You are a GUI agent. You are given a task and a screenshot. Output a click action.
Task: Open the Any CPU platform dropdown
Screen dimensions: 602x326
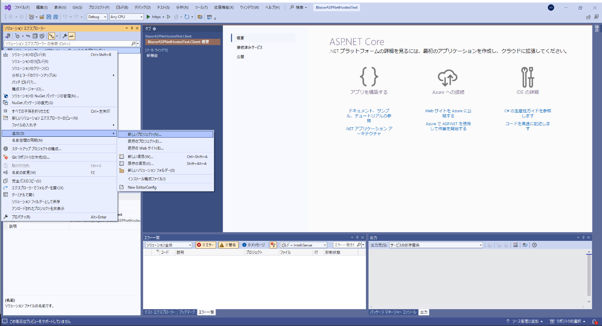pos(126,17)
